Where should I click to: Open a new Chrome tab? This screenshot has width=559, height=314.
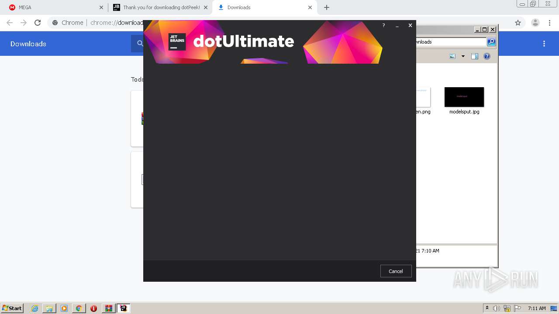tap(326, 7)
